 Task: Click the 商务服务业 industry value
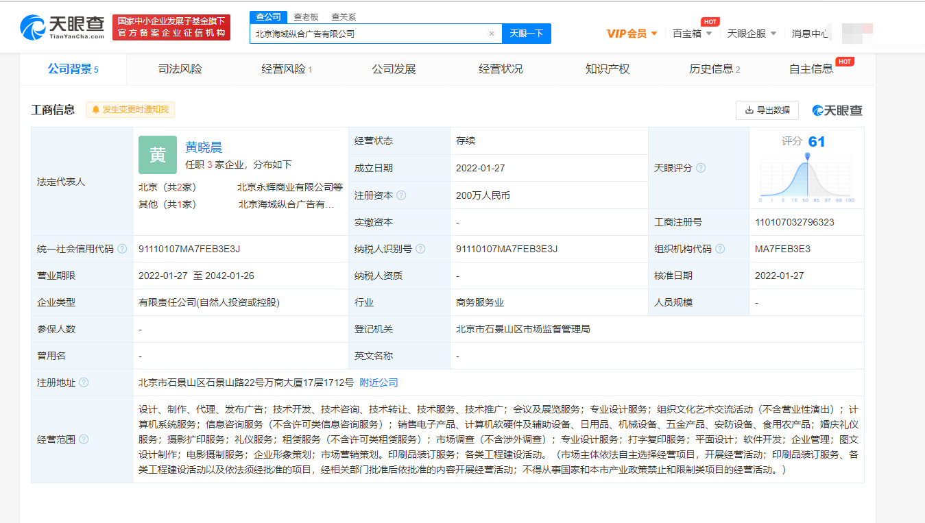tap(480, 302)
